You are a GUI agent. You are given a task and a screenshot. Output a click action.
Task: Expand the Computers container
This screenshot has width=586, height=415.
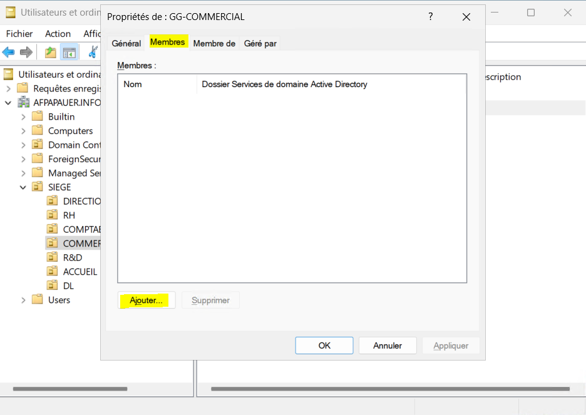[x=23, y=131]
